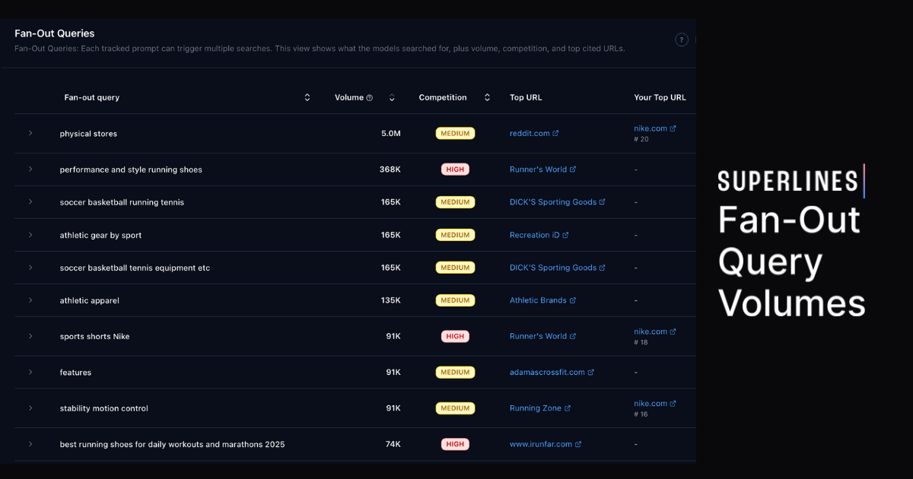Expand the athletic apparel row
The image size is (913, 479).
pos(30,300)
